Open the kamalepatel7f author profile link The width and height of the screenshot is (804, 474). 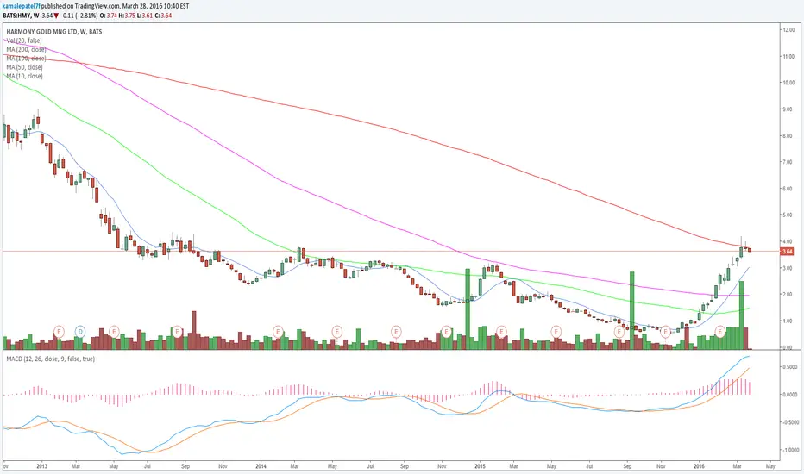point(21,6)
